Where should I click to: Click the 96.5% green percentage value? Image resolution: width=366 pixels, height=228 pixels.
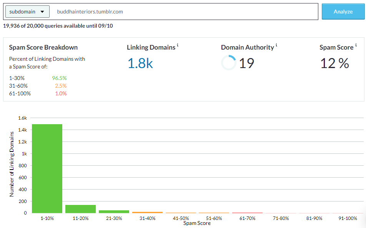[59, 78]
